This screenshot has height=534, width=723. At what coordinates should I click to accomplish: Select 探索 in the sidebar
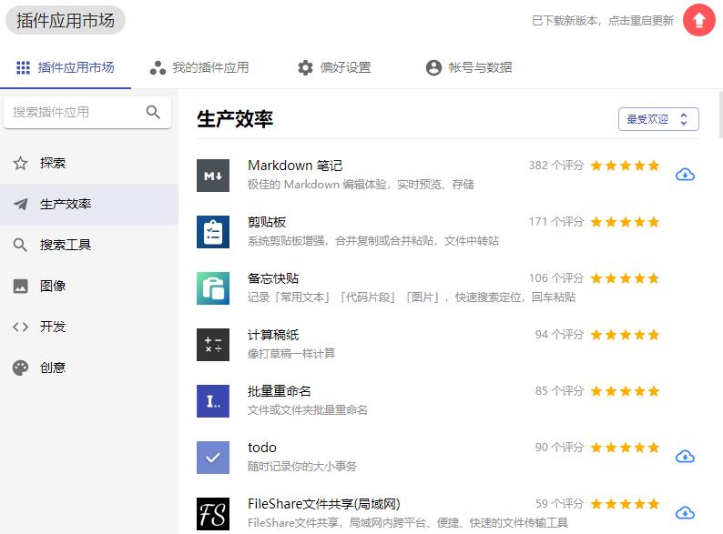coord(89,163)
